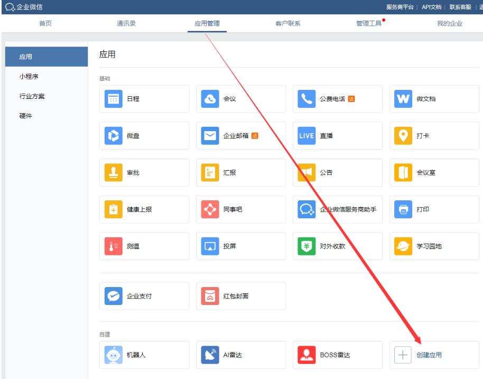Click the 企业微信 logo
The height and width of the screenshot is (379, 483).
click(x=24, y=7)
